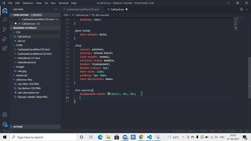Viewport: 251px width, 141px height.
Task: Show hidden system tray icons
Action: tap(183, 137)
